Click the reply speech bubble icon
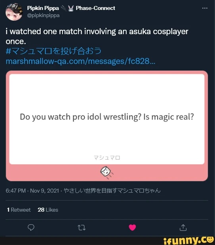This screenshot has width=215, height=245. point(31,228)
